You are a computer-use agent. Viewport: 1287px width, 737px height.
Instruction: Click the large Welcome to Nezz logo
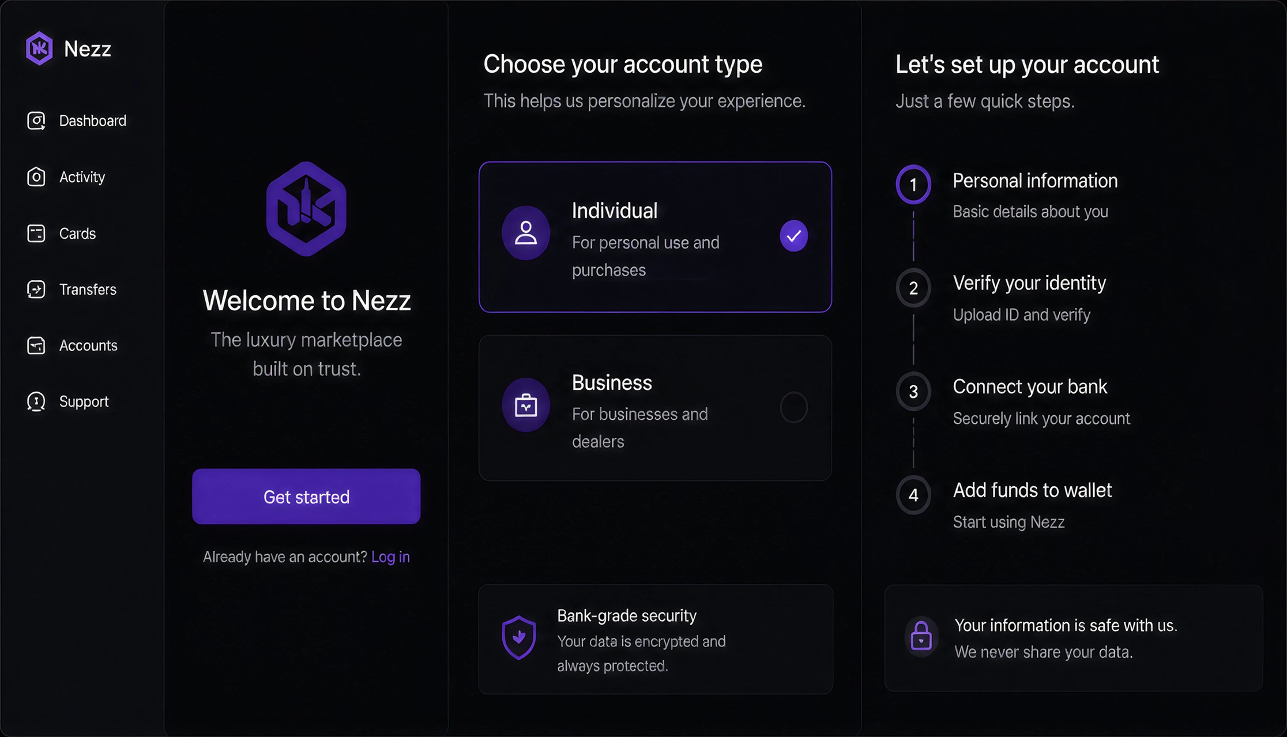(x=306, y=209)
